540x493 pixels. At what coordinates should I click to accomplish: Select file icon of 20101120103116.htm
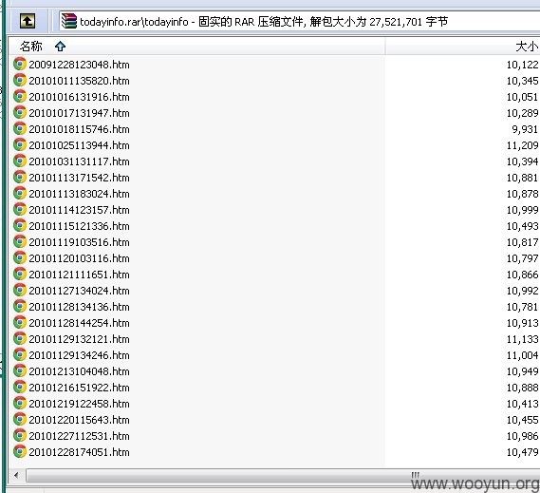tap(20, 257)
